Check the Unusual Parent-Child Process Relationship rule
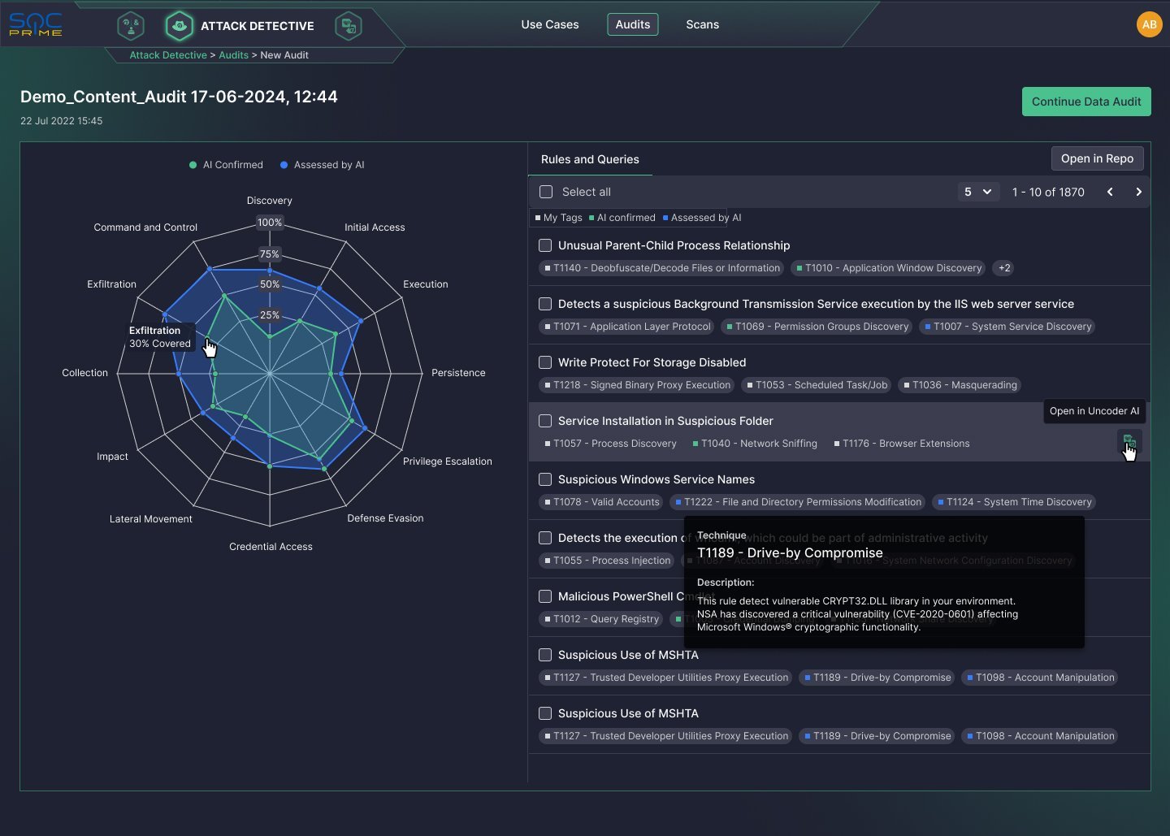1170x836 pixels. click(544, 245)
